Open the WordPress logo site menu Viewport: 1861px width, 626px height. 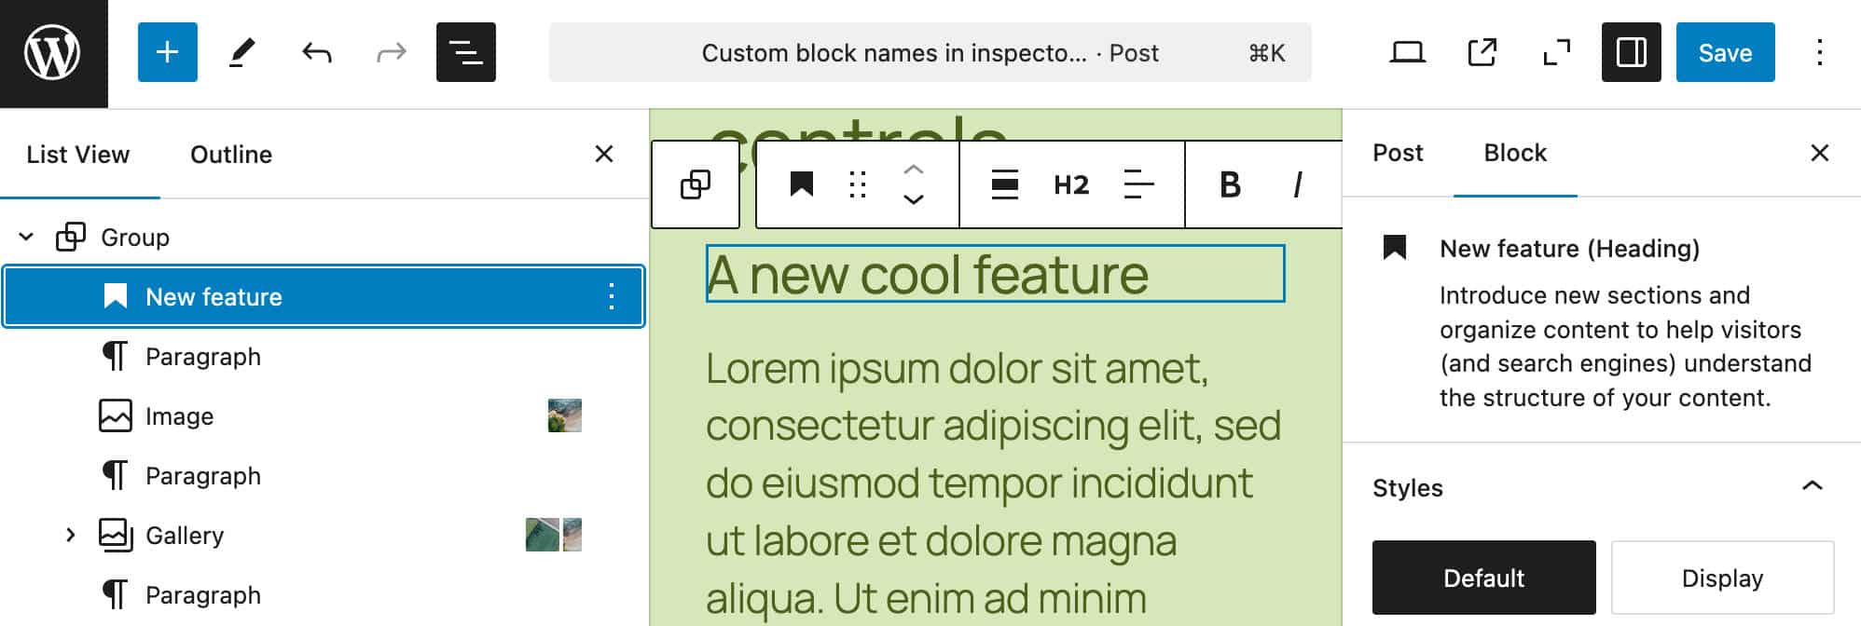[x=53, y=53]
